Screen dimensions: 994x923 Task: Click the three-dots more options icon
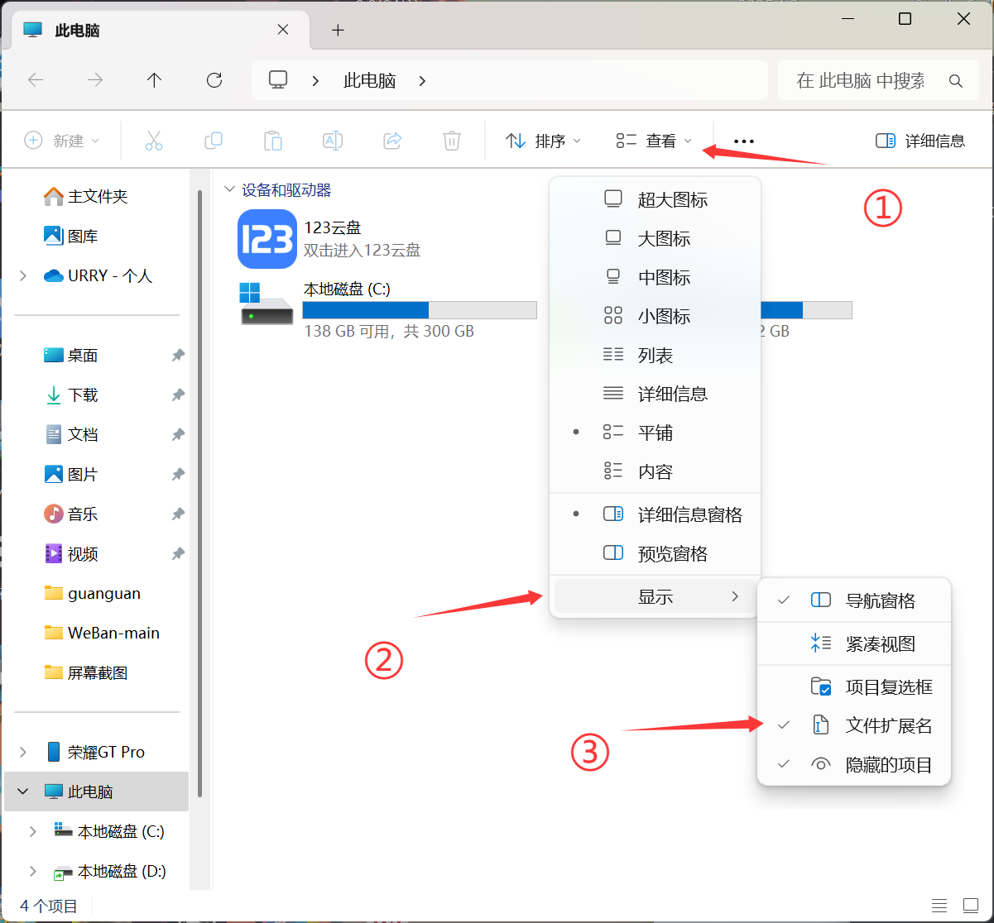743,141
